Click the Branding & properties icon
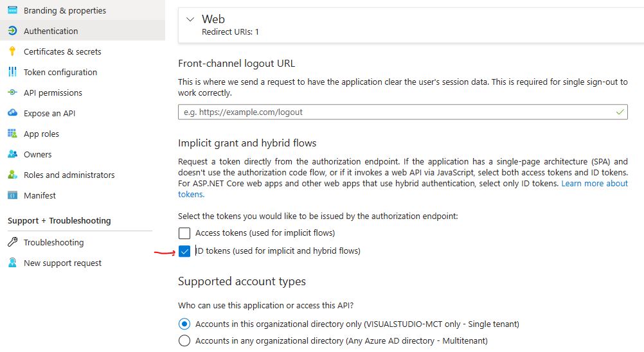Image resolution: width=644 pixels, height=352 pixels. click(12, 10)
